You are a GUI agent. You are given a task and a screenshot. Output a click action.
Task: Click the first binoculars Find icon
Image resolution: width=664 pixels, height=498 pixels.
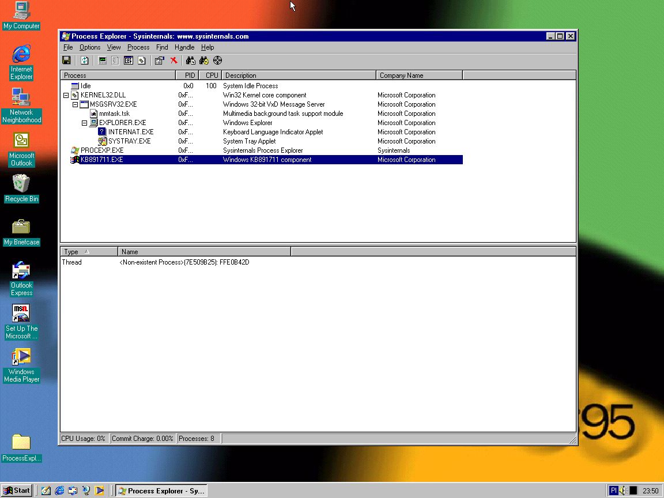tap(190, 61)
